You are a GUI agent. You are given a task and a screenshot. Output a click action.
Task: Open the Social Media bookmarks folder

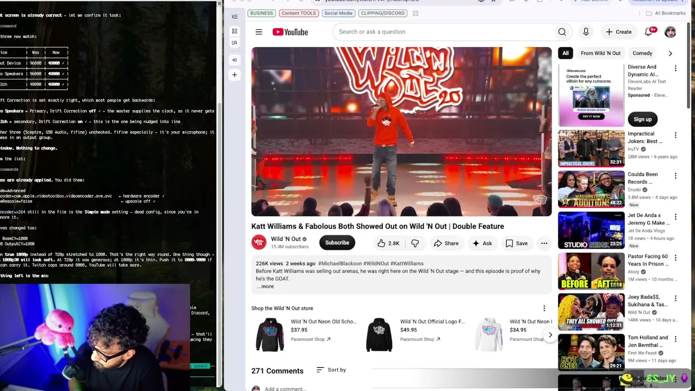click(338, 13)
